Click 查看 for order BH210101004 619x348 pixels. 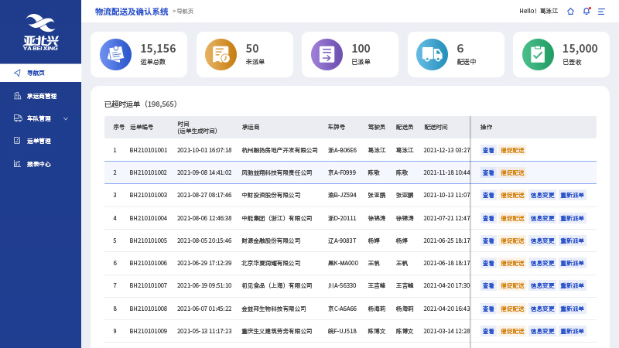488,218
